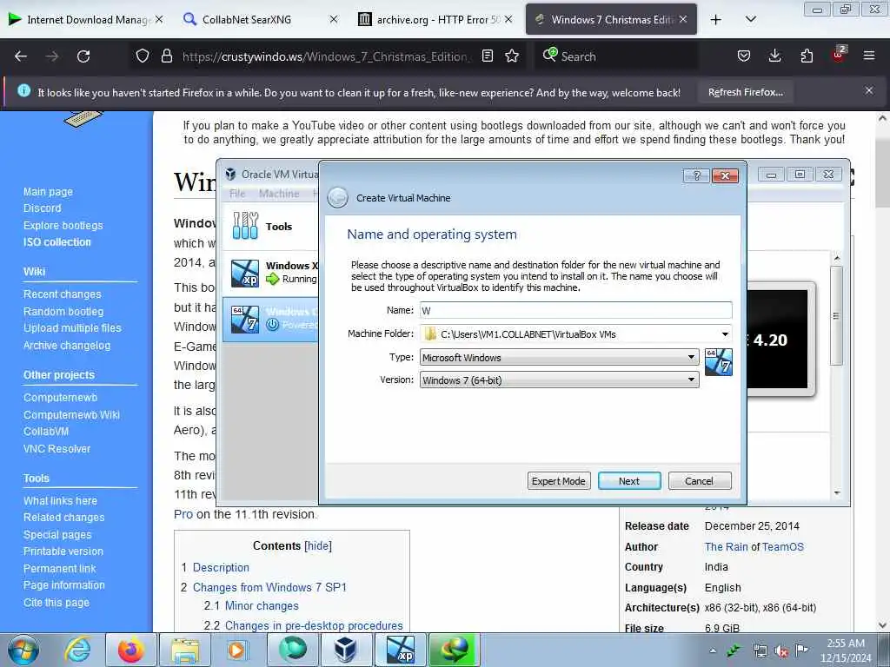Open the Recent changes link

pyautogui.click(x=63, y=294)
